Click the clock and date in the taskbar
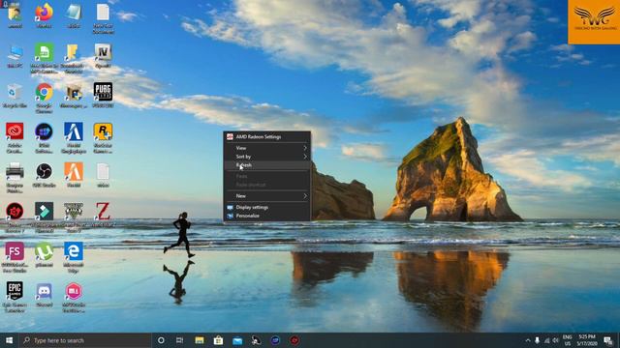 coord(587,340)
